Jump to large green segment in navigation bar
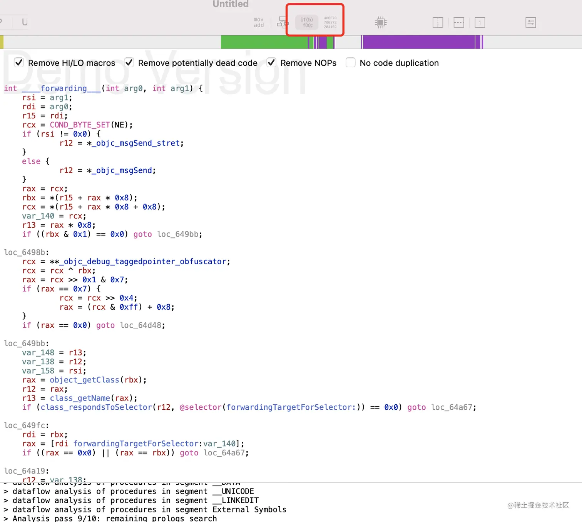Viewport: 582px width, 522px height. (x=264, y=42)
